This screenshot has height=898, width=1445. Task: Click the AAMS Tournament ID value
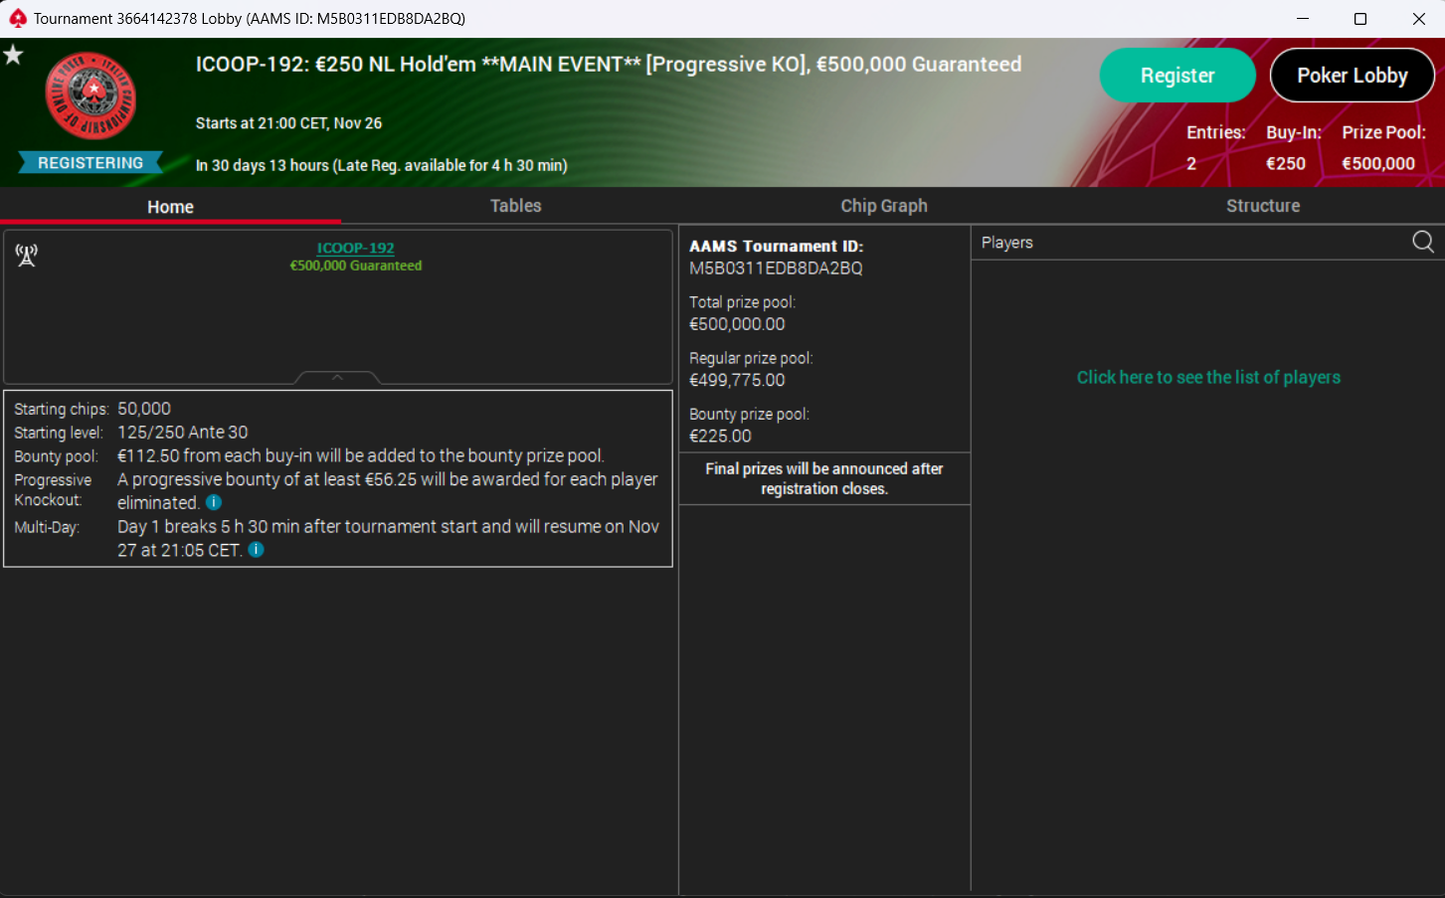click(x=776, y=269)
